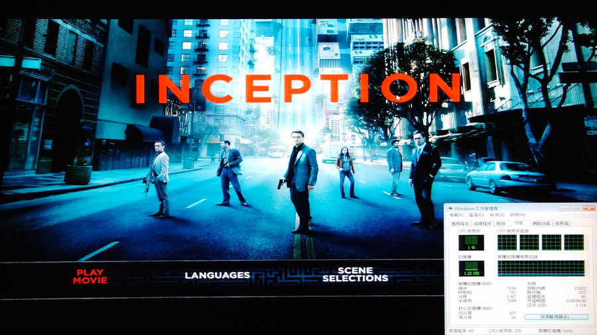Click the handles value 12182
Viewport: 597px width, 335px height.
click(x=580, y=288)
